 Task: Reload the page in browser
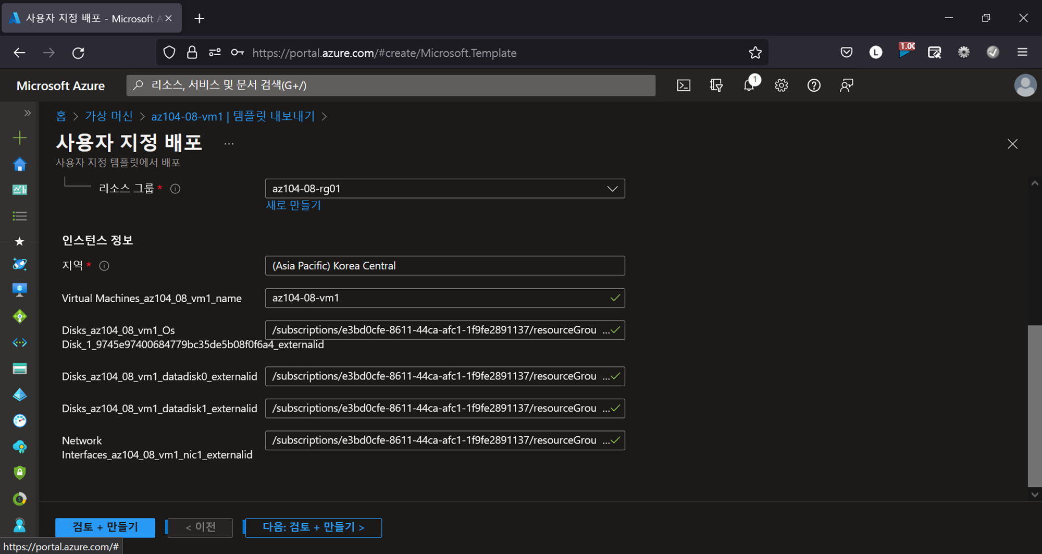(78, 53)
